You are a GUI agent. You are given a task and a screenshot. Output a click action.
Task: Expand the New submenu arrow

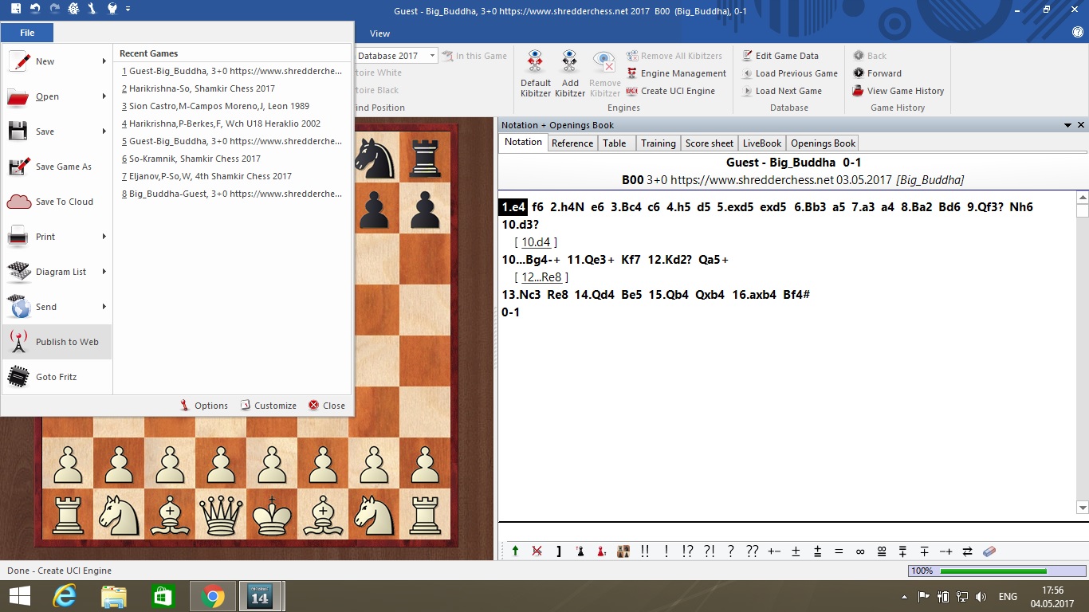click(104, 61)
